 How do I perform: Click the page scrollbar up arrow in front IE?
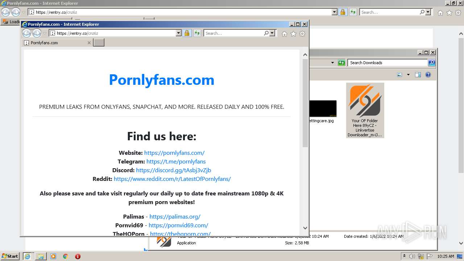coord(305,55)
